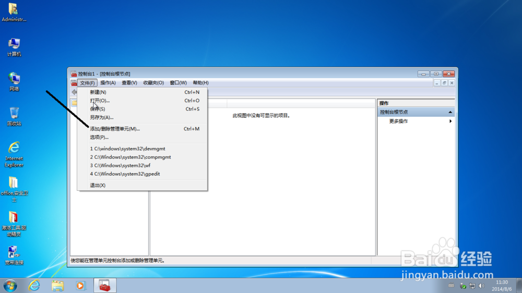The width and height of the screenshot is (522, 293).
Task: Close the inner console child window
Action: [x=452, y=83]
